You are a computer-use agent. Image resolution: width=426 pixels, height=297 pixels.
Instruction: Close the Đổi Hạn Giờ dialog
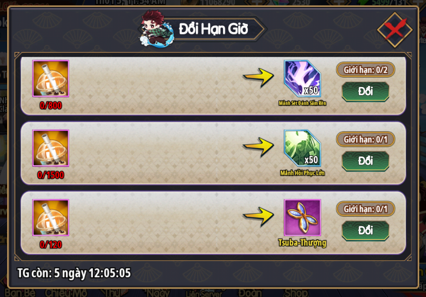[395, 29]
